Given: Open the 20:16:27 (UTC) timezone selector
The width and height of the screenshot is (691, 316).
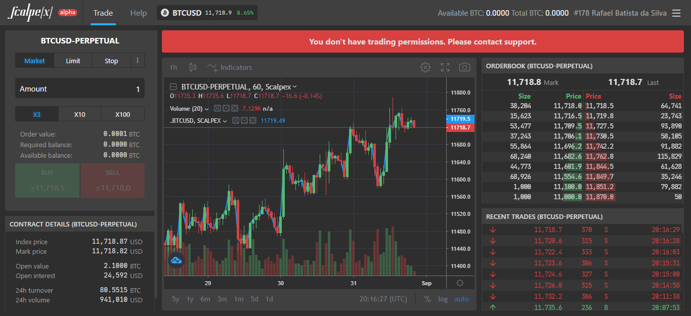Looking at the screenshot, I should pos(383,299).
